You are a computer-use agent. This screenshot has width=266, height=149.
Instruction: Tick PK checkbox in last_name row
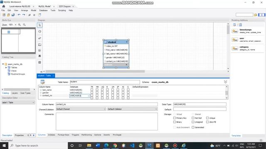point(92,90)
